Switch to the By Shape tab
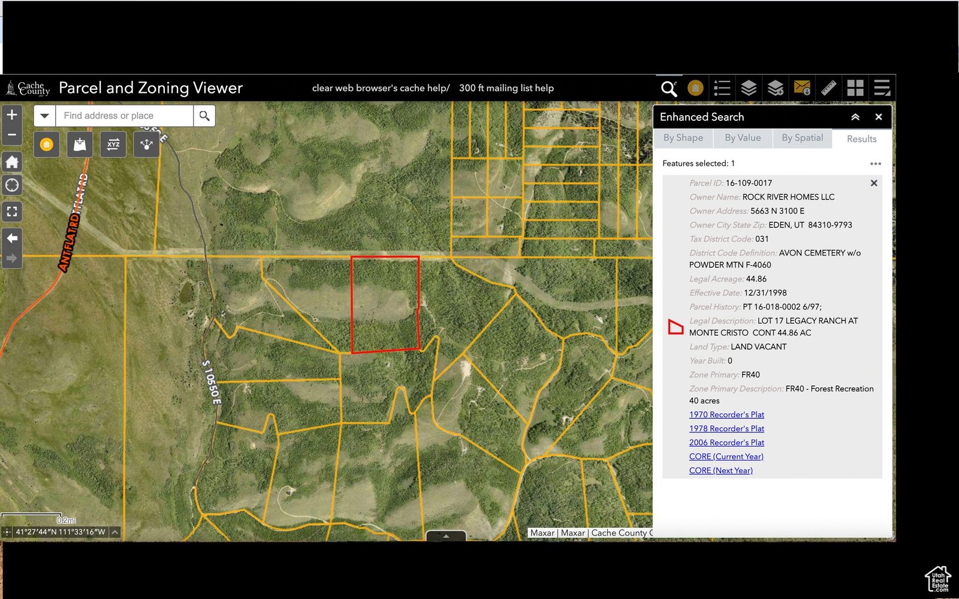959x599 pixels. pyautogui.click(x=683, y=138)
